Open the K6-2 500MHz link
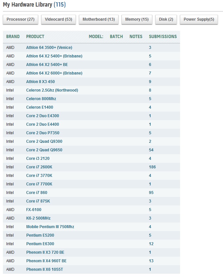 click(x=38, y=218)
